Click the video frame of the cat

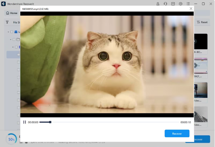(107, 64)
